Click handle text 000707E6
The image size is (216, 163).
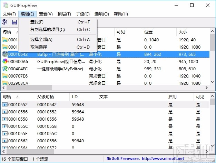tap(18, 76)
